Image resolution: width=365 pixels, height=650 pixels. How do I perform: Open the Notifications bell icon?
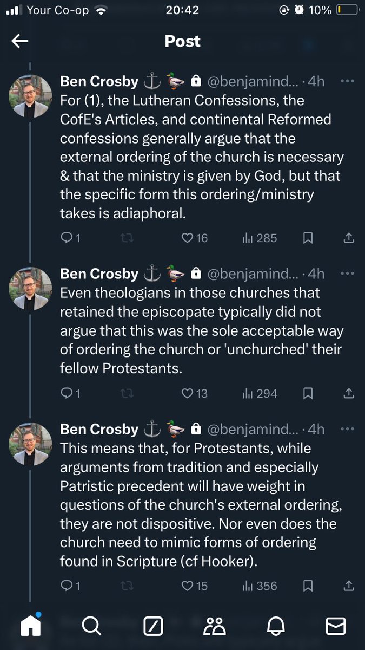pyautogui.click(x=276, y=626)
